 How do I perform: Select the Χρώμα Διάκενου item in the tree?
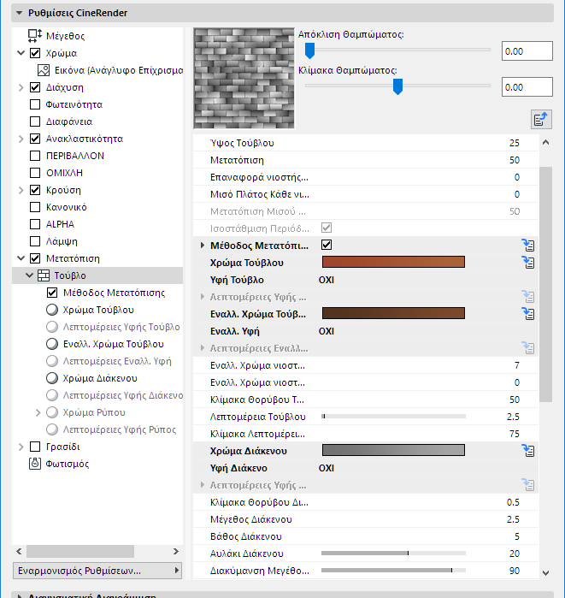point(100,378)
